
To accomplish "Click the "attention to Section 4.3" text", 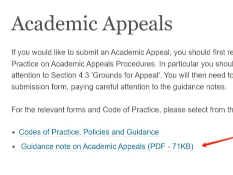I will [x=50, y=75].
